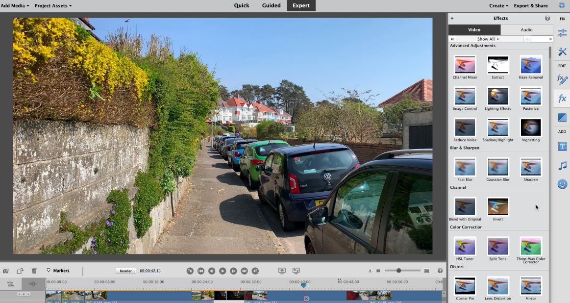570x303 pixels.
Task: Open the Project Assets dropdown
Action: pos(53,5)
